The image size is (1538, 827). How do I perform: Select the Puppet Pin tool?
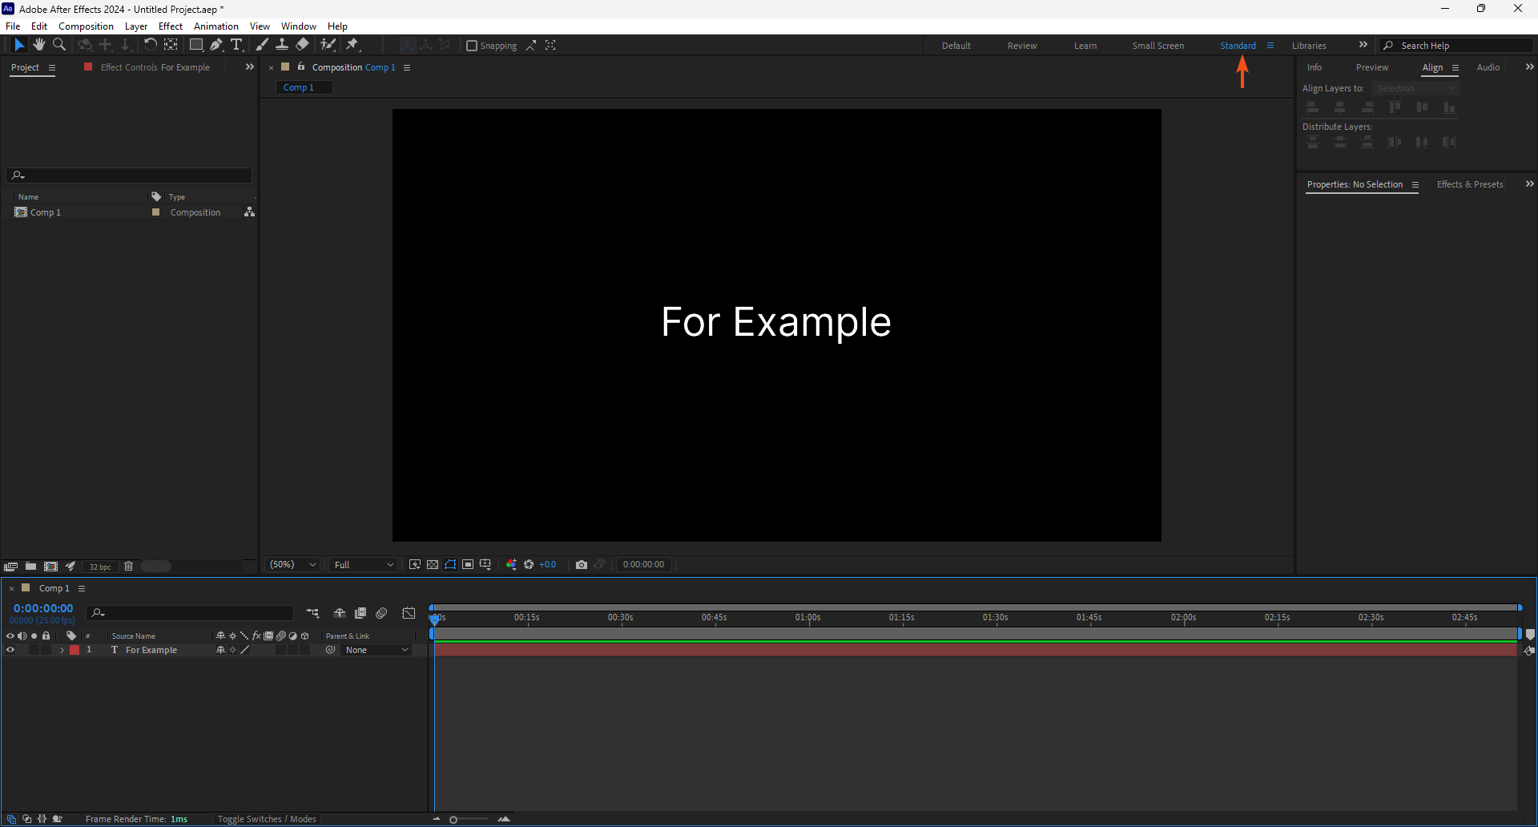[x=353, y=45]
